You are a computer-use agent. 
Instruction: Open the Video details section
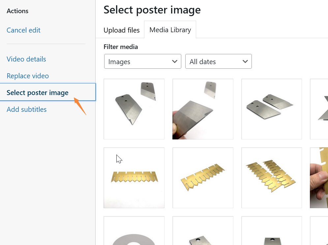(x=26, y=59)
